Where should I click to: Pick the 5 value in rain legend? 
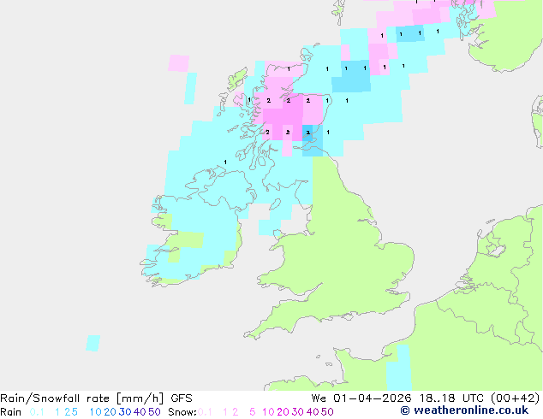point(75,412)
